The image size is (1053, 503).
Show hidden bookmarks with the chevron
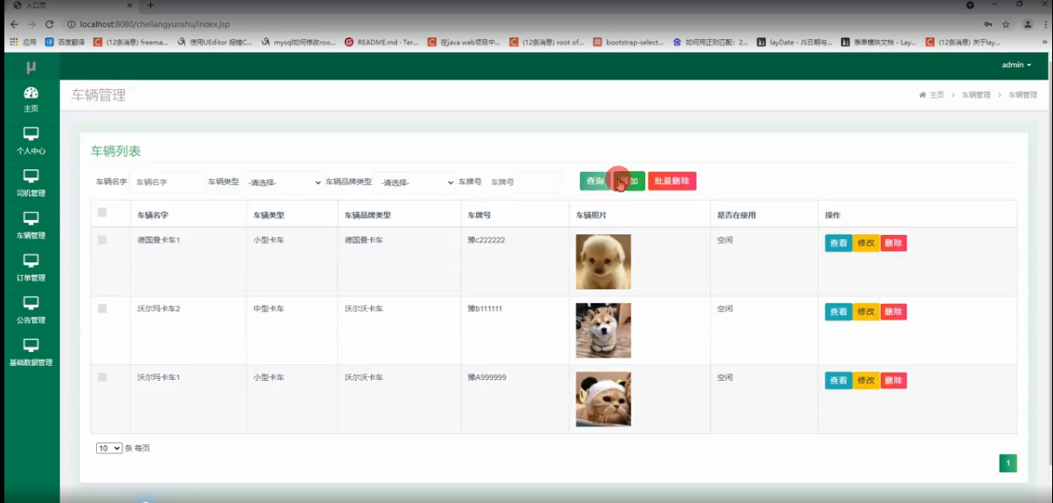[x=1044, y=41]
